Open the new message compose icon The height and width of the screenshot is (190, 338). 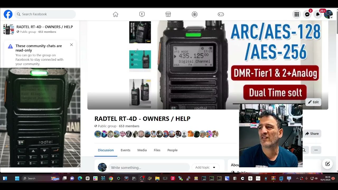327,164
